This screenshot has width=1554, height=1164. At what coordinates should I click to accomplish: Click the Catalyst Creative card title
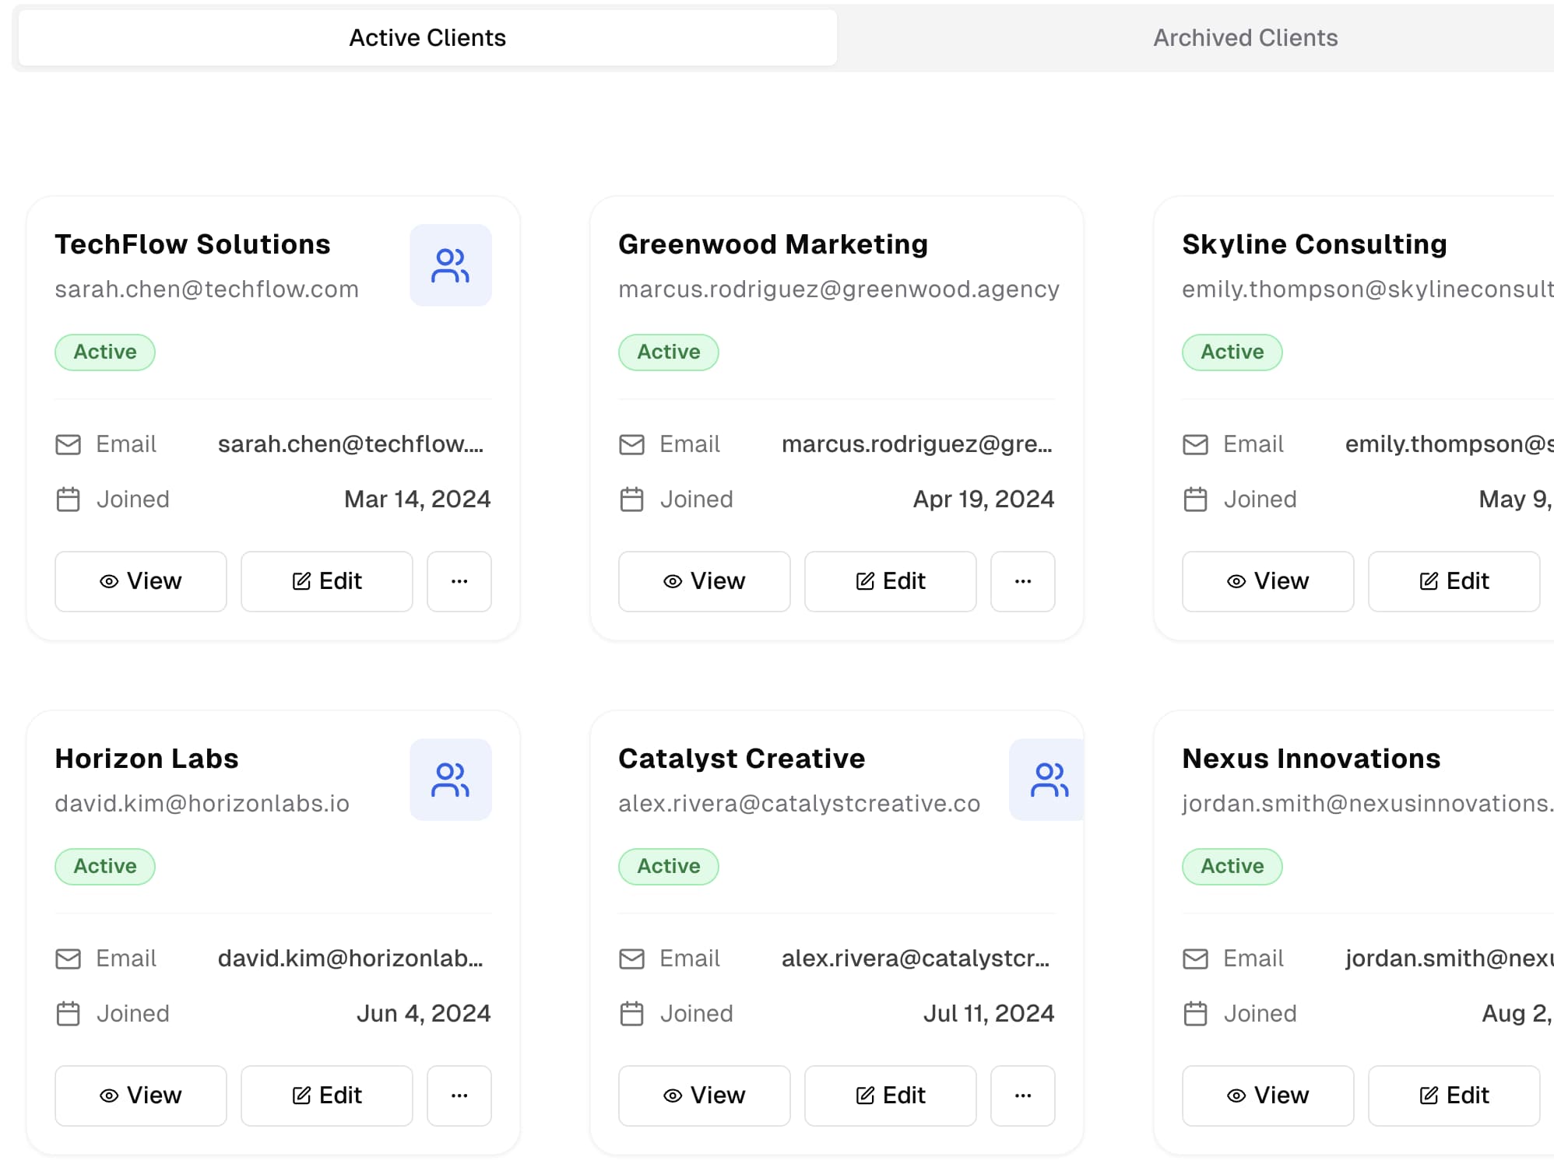click(741, 759)
